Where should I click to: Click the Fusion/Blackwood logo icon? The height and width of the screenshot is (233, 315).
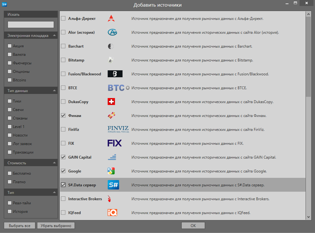(115, 74)
